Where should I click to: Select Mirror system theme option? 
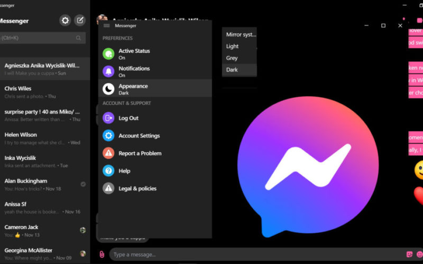pos(240,34)
